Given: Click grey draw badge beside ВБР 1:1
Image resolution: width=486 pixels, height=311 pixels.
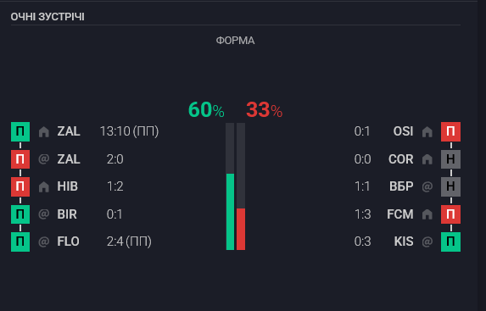Looking at the screenshot, I should 450,186.
